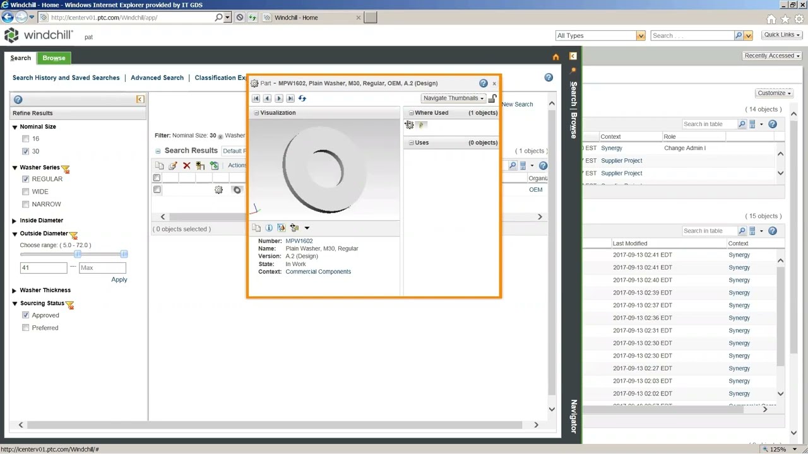This screenshot has height=454, width=808.
Task: Open the MPW1602 number link
Action: 299,241
